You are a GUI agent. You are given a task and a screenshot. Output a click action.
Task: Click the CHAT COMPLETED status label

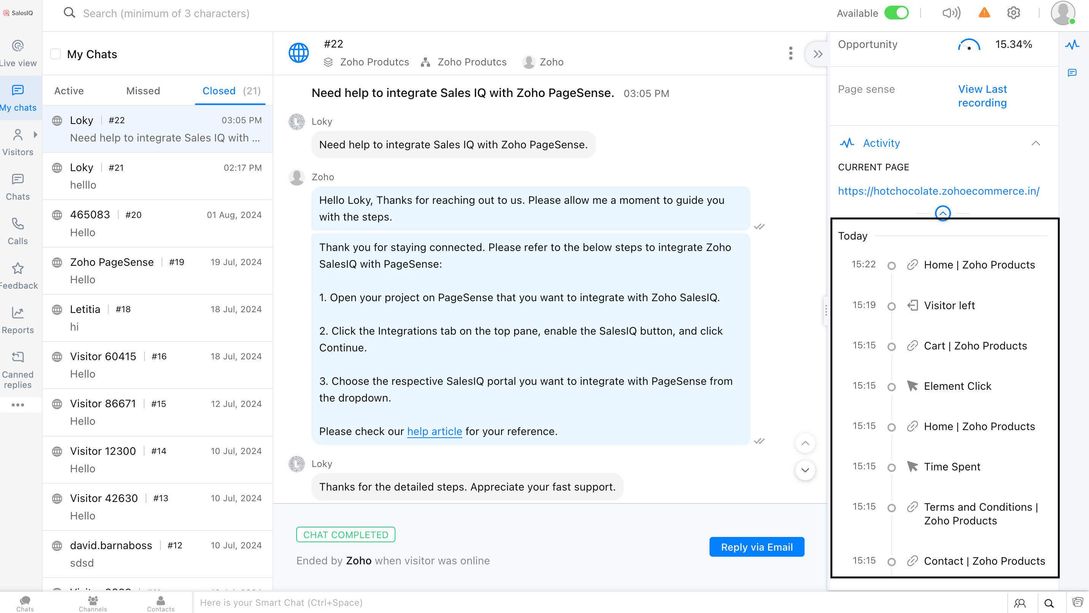346,535
